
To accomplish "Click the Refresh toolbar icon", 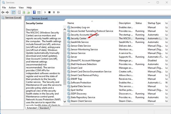I will pyautogui.click(x=24, y=12).
